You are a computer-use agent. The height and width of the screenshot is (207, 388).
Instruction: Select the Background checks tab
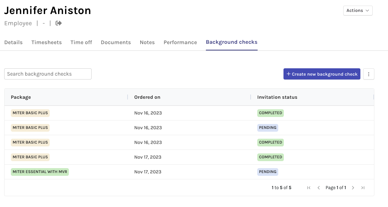(232, 42)
